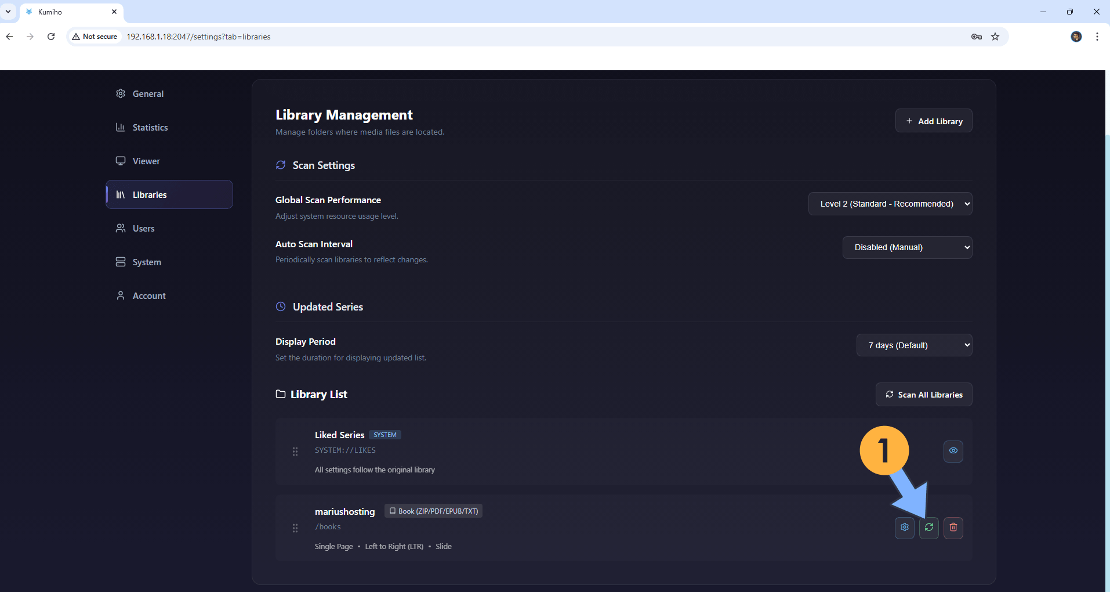Reload the page using browser refresh

point(51,37)
